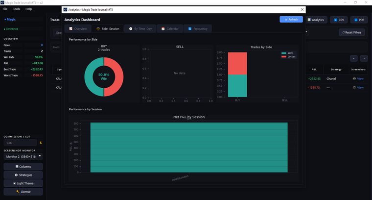Click the Win Rate 50.0% value

click(39, 57)
